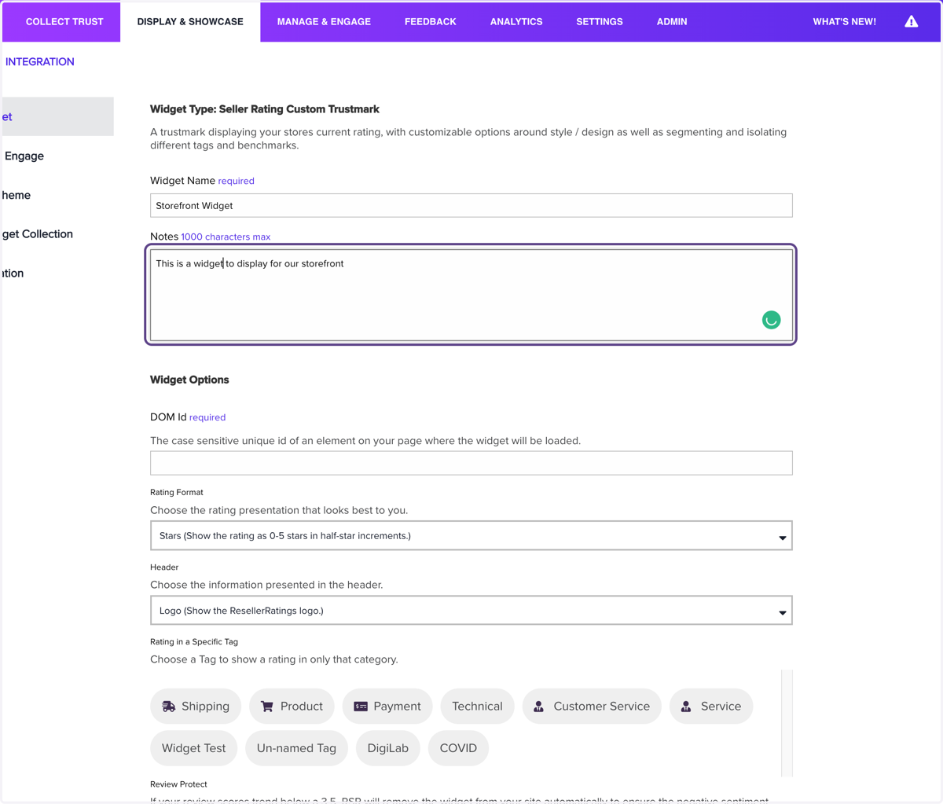Select the Product tag
This screenshot has height=804, width=943.
[292, 706]
